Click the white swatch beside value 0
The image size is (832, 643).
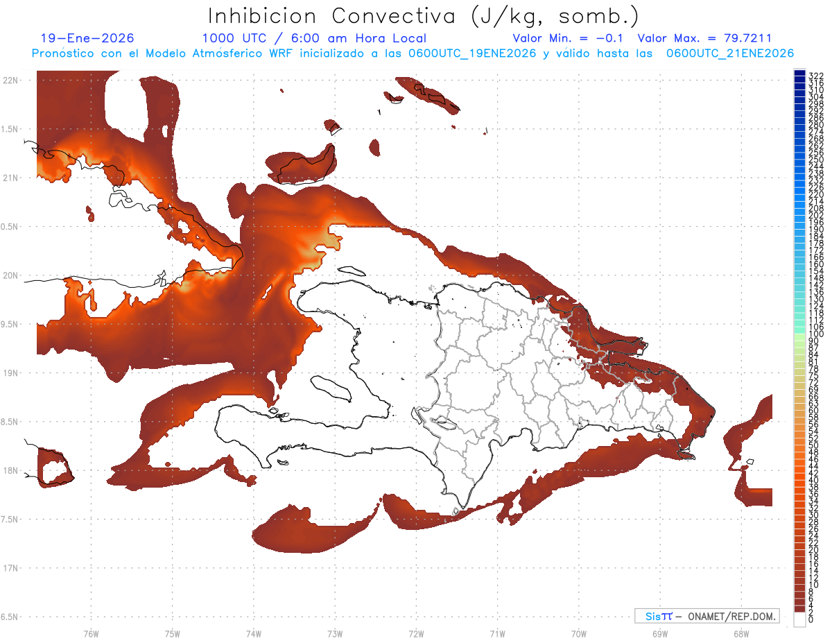[800, 619]
